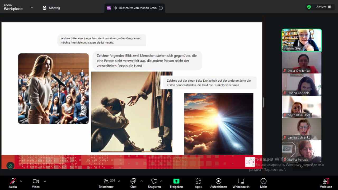Image resolution: width=338 pixels, height=190 pixels.
Task: Click the green Freigeben share button
Action: pyautogui.click(x=176, y=181)
